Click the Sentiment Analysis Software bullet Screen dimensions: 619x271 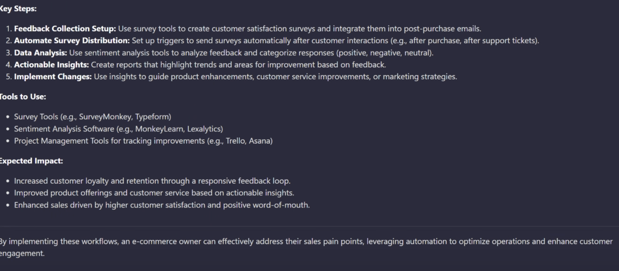click(118, 129)
